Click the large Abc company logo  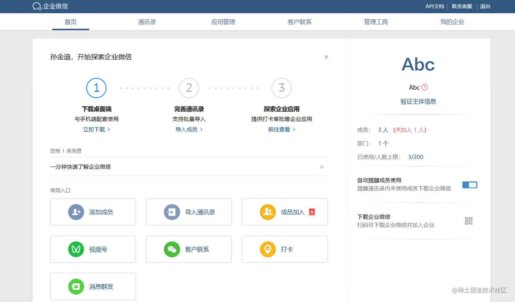tap(418, 64)
